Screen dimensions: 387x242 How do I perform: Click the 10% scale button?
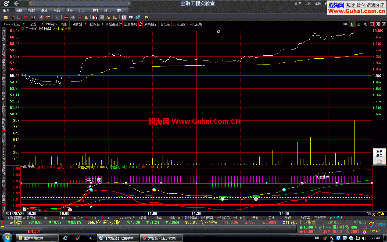pyautogui.click(x=345, y=24)
